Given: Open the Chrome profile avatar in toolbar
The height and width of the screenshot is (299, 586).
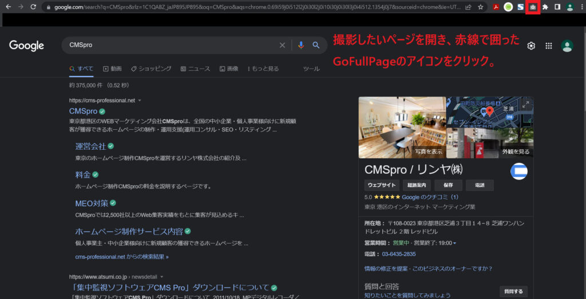Looking at the screenshot, I should click(x=569, y=7).
